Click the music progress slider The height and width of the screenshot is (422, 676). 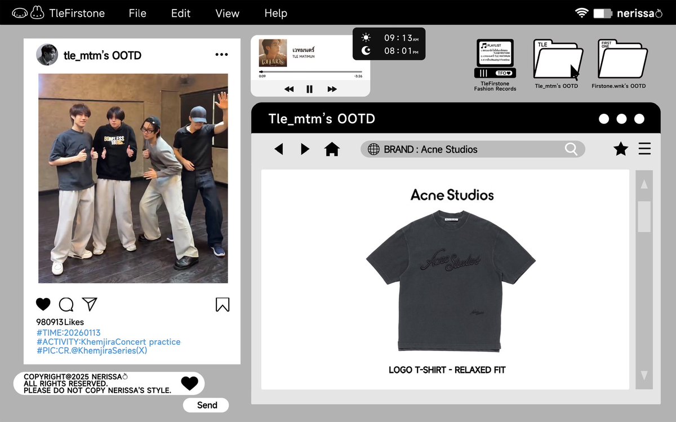pos(310,72)
